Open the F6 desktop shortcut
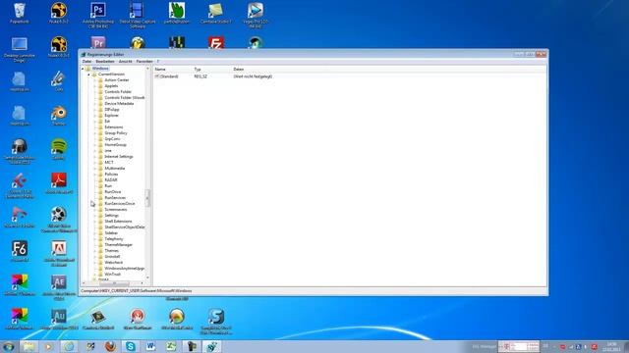Image resolution: width=629 pixels, height=353 pixels. [20, 251]
